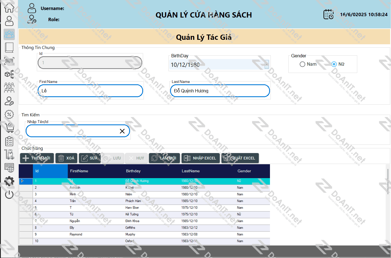Viewport: 391px width, 258px height.
Task: Clear search box with the X icon
Action: pyautogui.click(x=122, y=131)
